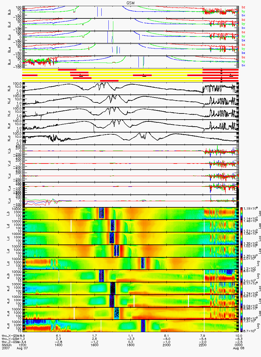Click the bx legend label beside the B_e panel
The height and width of the screenshot is (357, 261).
[x=243, y=53]
